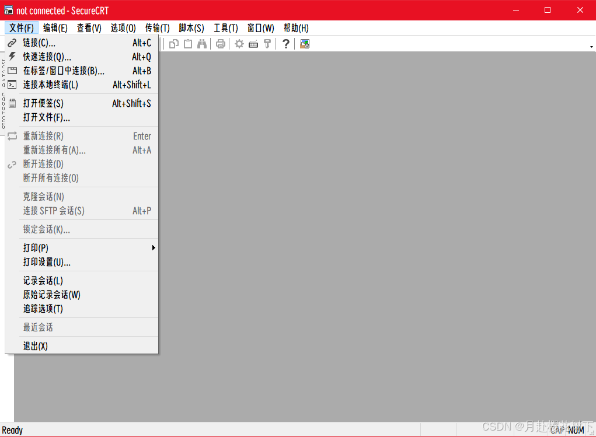The width and height of the screenshot is (596, 437).
Task: Open the 选项(O) menu
Action: [123, 28]
